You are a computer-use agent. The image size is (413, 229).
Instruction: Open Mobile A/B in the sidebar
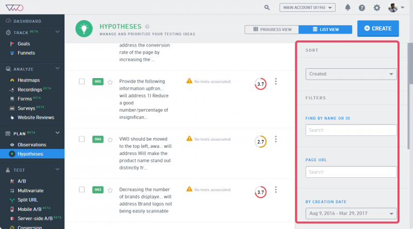pos(29,209)
